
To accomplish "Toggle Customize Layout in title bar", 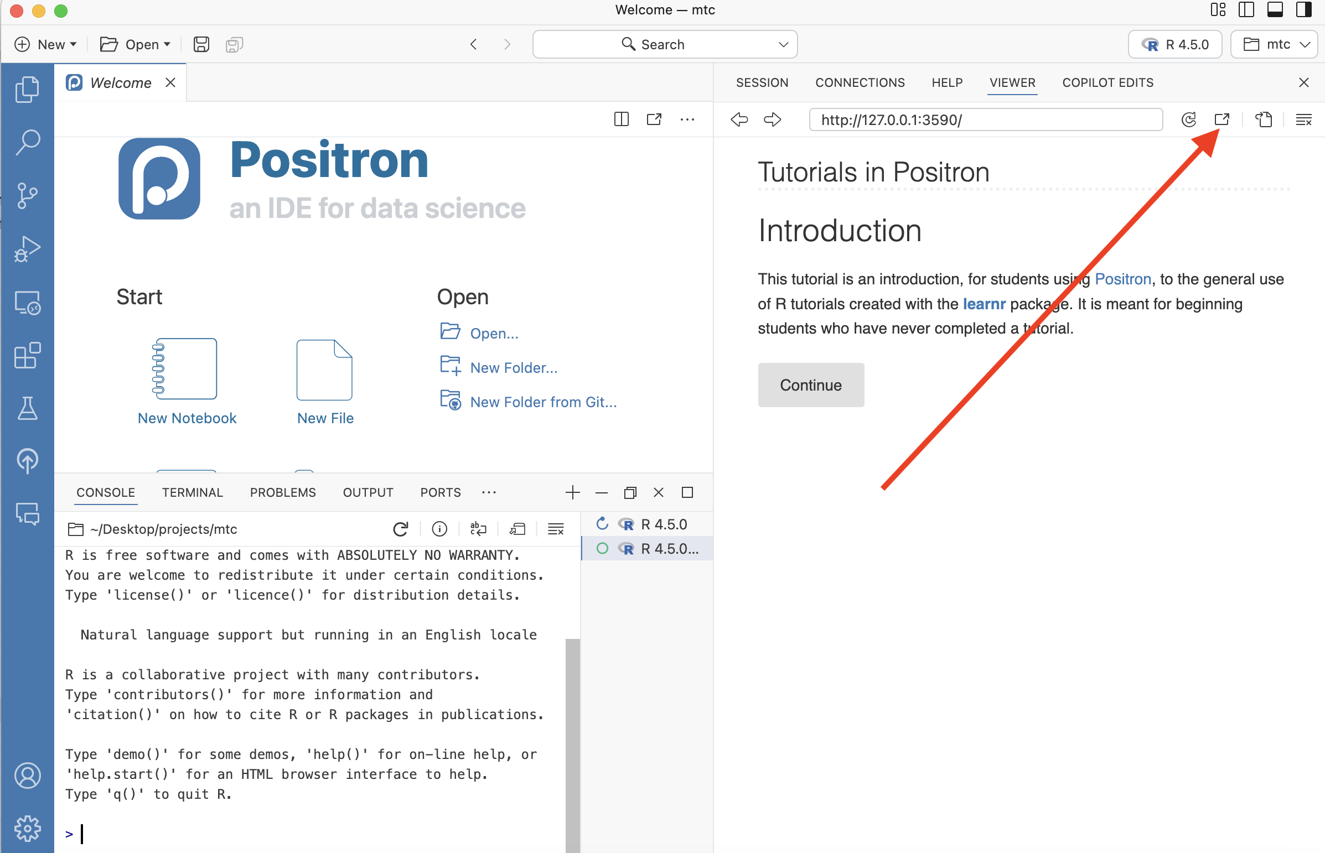I will (1218, 10).
